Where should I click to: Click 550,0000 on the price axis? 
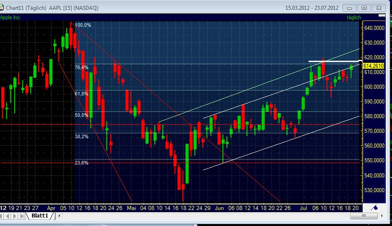375,160
